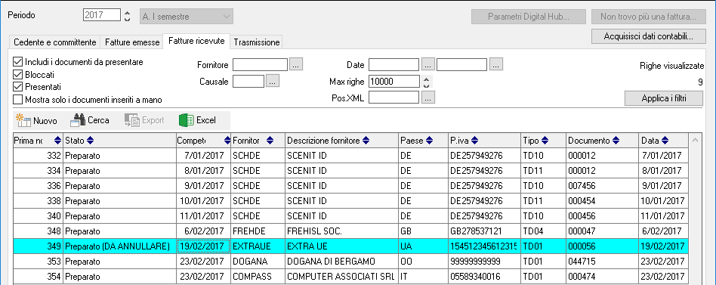Click P.iva 99999999999 cell
The height and width of the screenshot is (285, 716).
coord(484,261)
